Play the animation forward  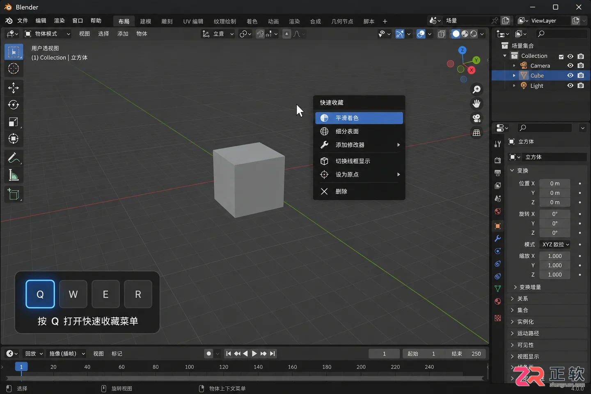(x=254, y=354)
